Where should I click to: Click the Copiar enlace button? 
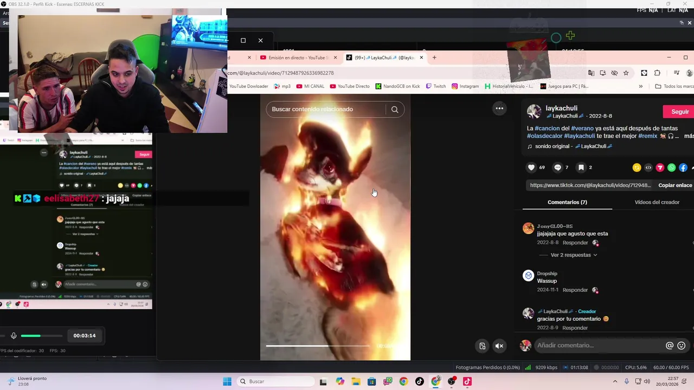point(675,185)
